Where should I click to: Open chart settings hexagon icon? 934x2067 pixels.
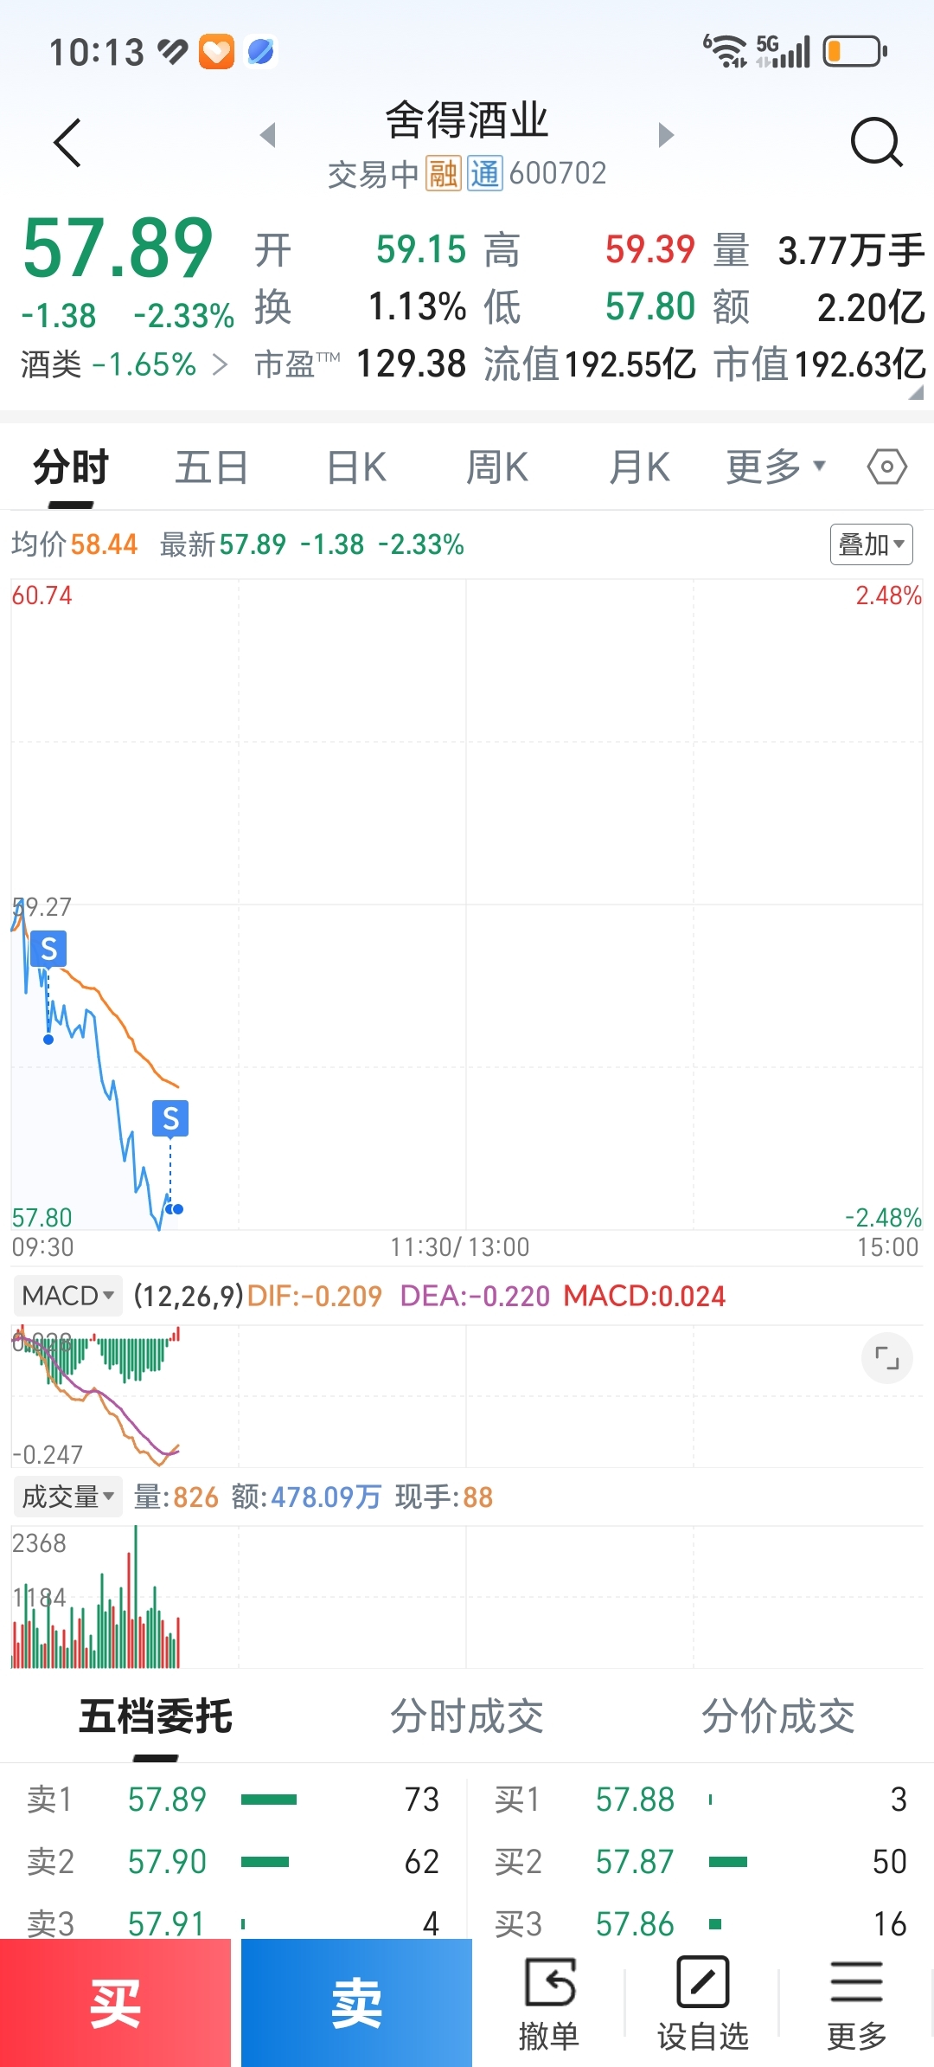(886, 467)
